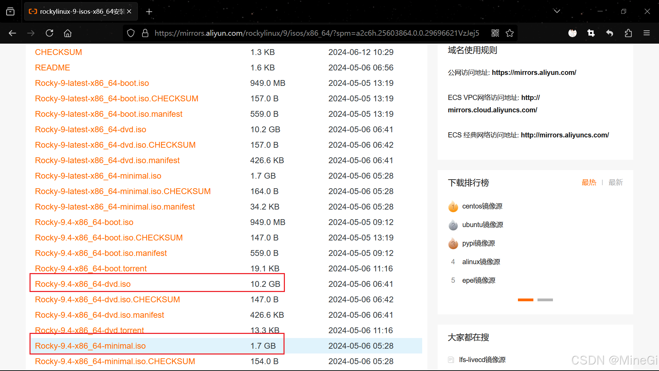The height and width of the screenshot is (371, 659).
Task: Open the list all tabs dropdown
Action: click(557, 11)
